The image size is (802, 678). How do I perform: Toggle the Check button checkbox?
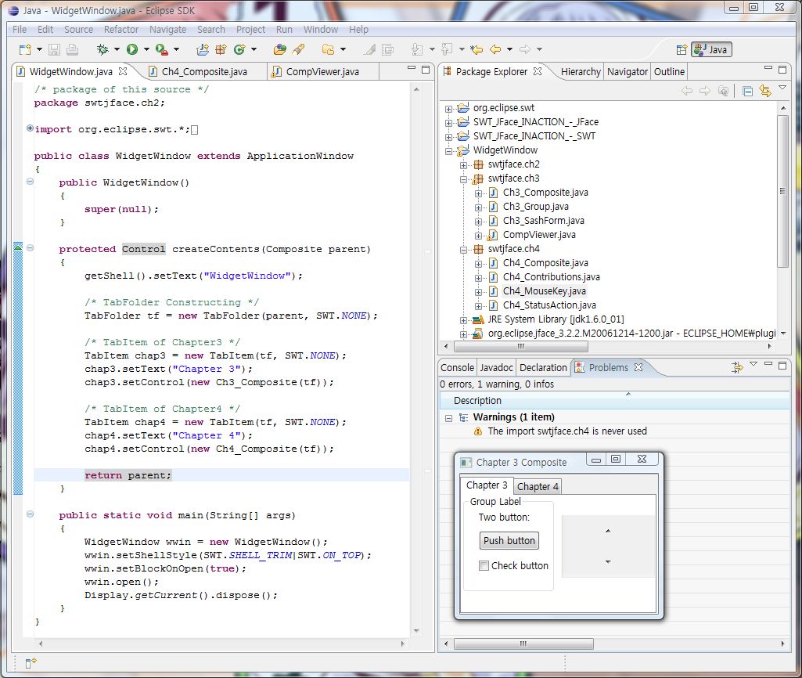click(484, 566)
